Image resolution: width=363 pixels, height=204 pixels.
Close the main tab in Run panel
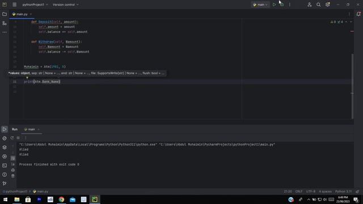click(x=39, y=129)
